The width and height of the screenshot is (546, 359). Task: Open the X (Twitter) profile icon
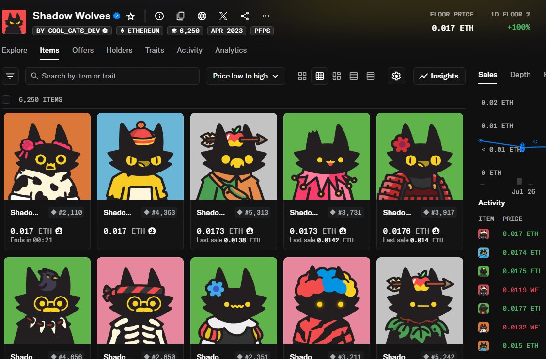(x=223, y=16)
